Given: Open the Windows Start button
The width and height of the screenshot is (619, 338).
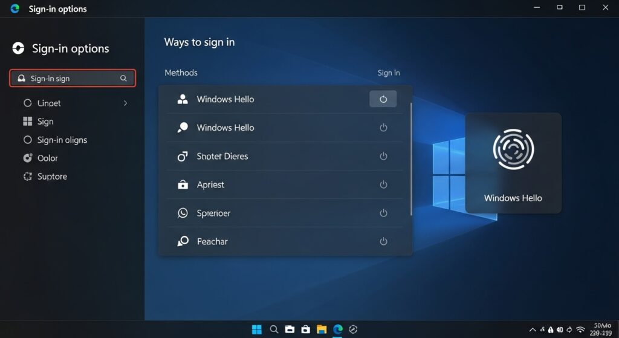Looking at the screenshot, I should point(256,330).
